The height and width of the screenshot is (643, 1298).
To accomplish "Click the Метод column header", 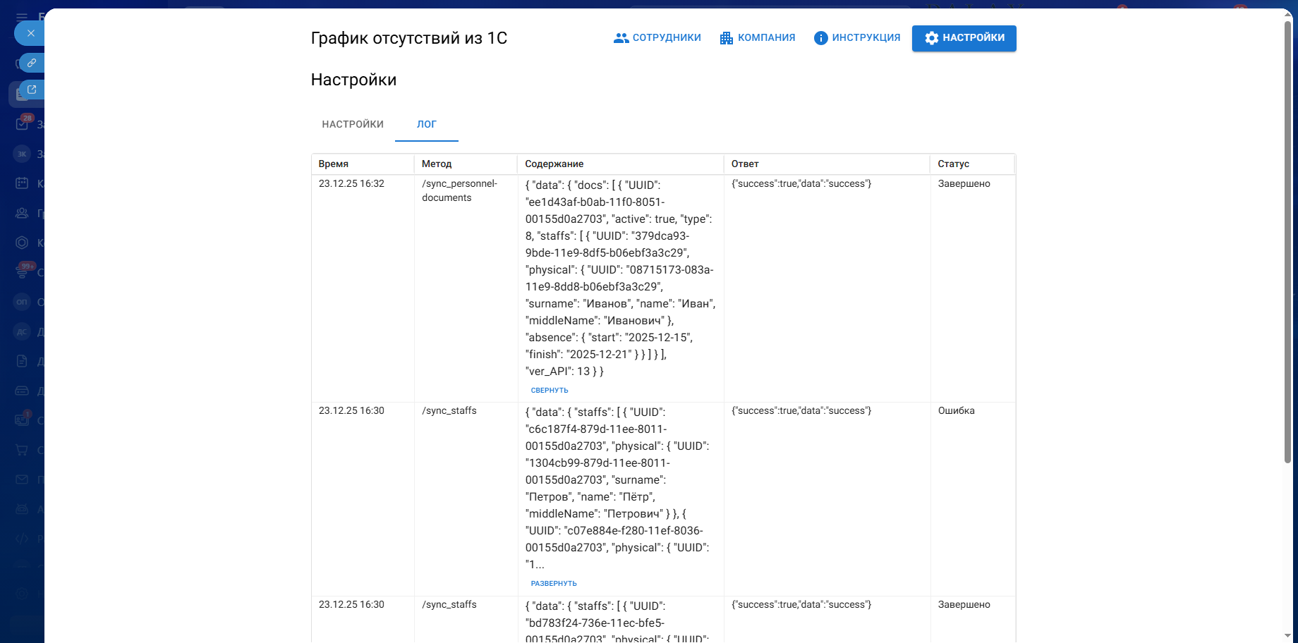I will pos(437,164).
